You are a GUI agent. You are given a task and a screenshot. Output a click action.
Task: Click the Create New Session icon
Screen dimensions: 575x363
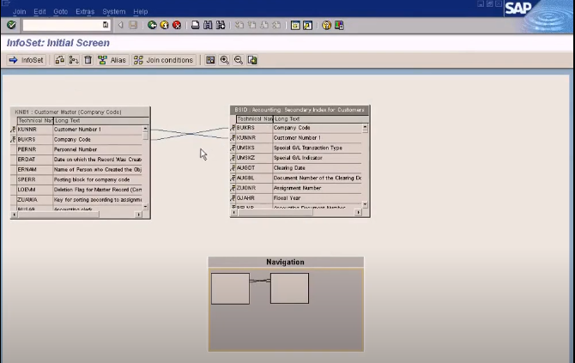pos(295,25)
